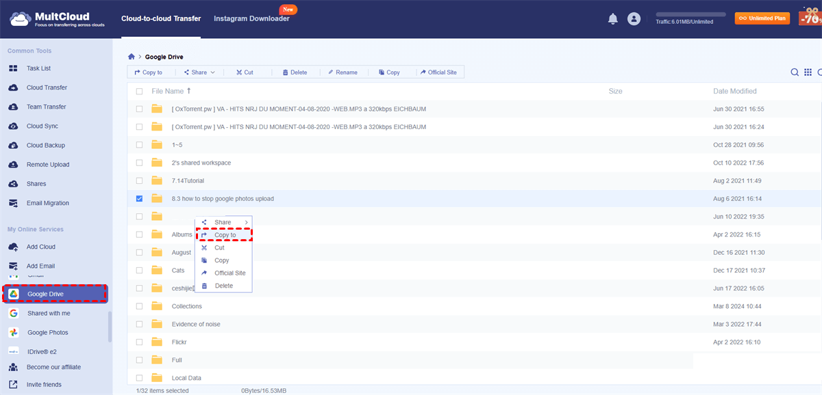Screen dimensions: 822x395
Task: Check the Local Data folder checkbox
Action: [140, 378]
